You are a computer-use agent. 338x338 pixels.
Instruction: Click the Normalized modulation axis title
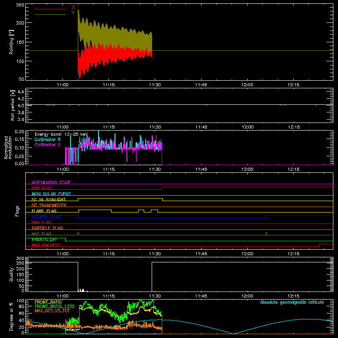(x=8, y=147)
